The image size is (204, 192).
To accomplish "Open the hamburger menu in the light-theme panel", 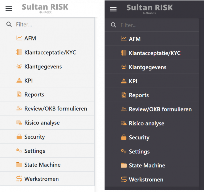I will tap(9, 9).
